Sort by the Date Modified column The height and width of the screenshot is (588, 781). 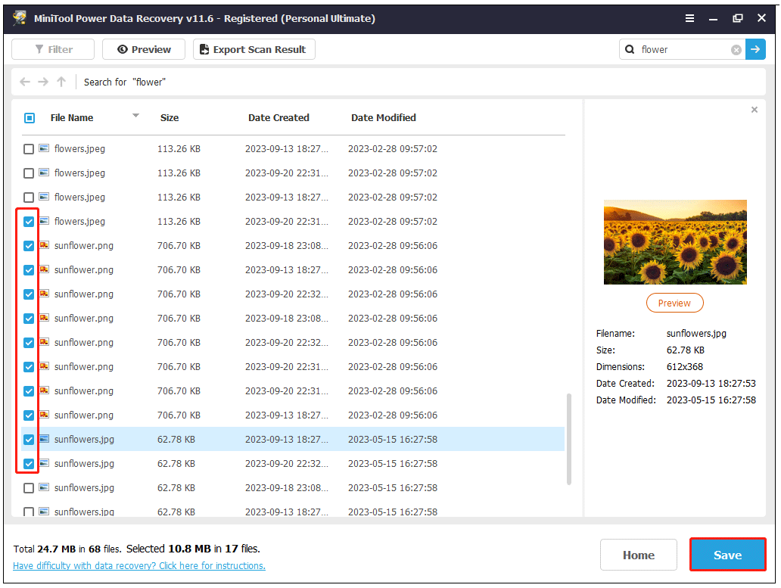click(384, 117)
